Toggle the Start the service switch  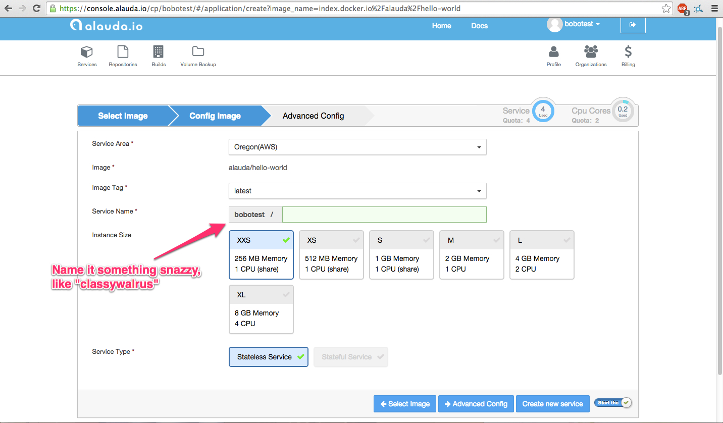[x=613, y=403]
